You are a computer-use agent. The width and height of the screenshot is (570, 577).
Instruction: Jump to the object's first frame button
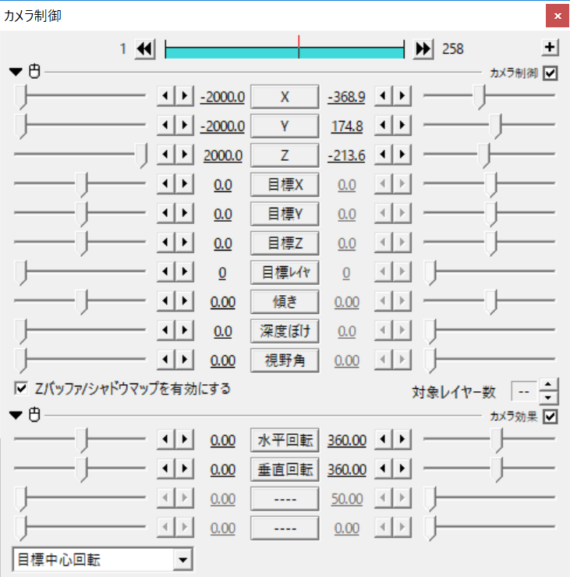click(x=145, y=49)
